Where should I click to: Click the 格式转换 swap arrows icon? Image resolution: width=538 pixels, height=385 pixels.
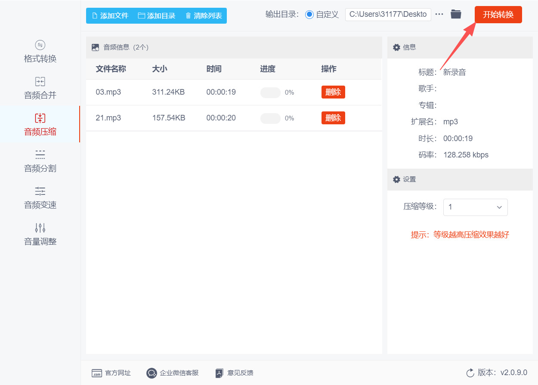[40, 45]
